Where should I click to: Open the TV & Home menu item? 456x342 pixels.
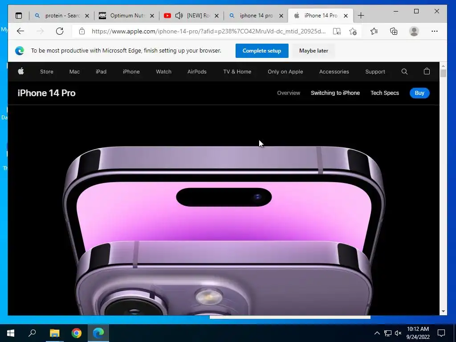(x=237, y=72)
